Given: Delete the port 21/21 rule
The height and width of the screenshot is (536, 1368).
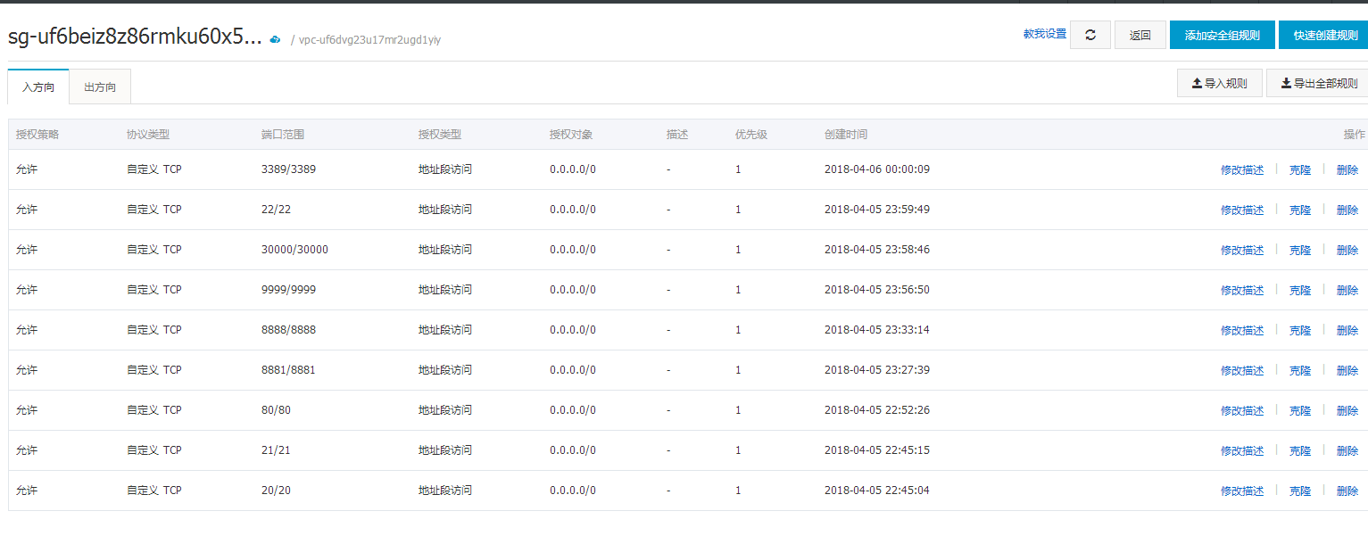Looking at the screenshot, I should [x=1347, y=451].
